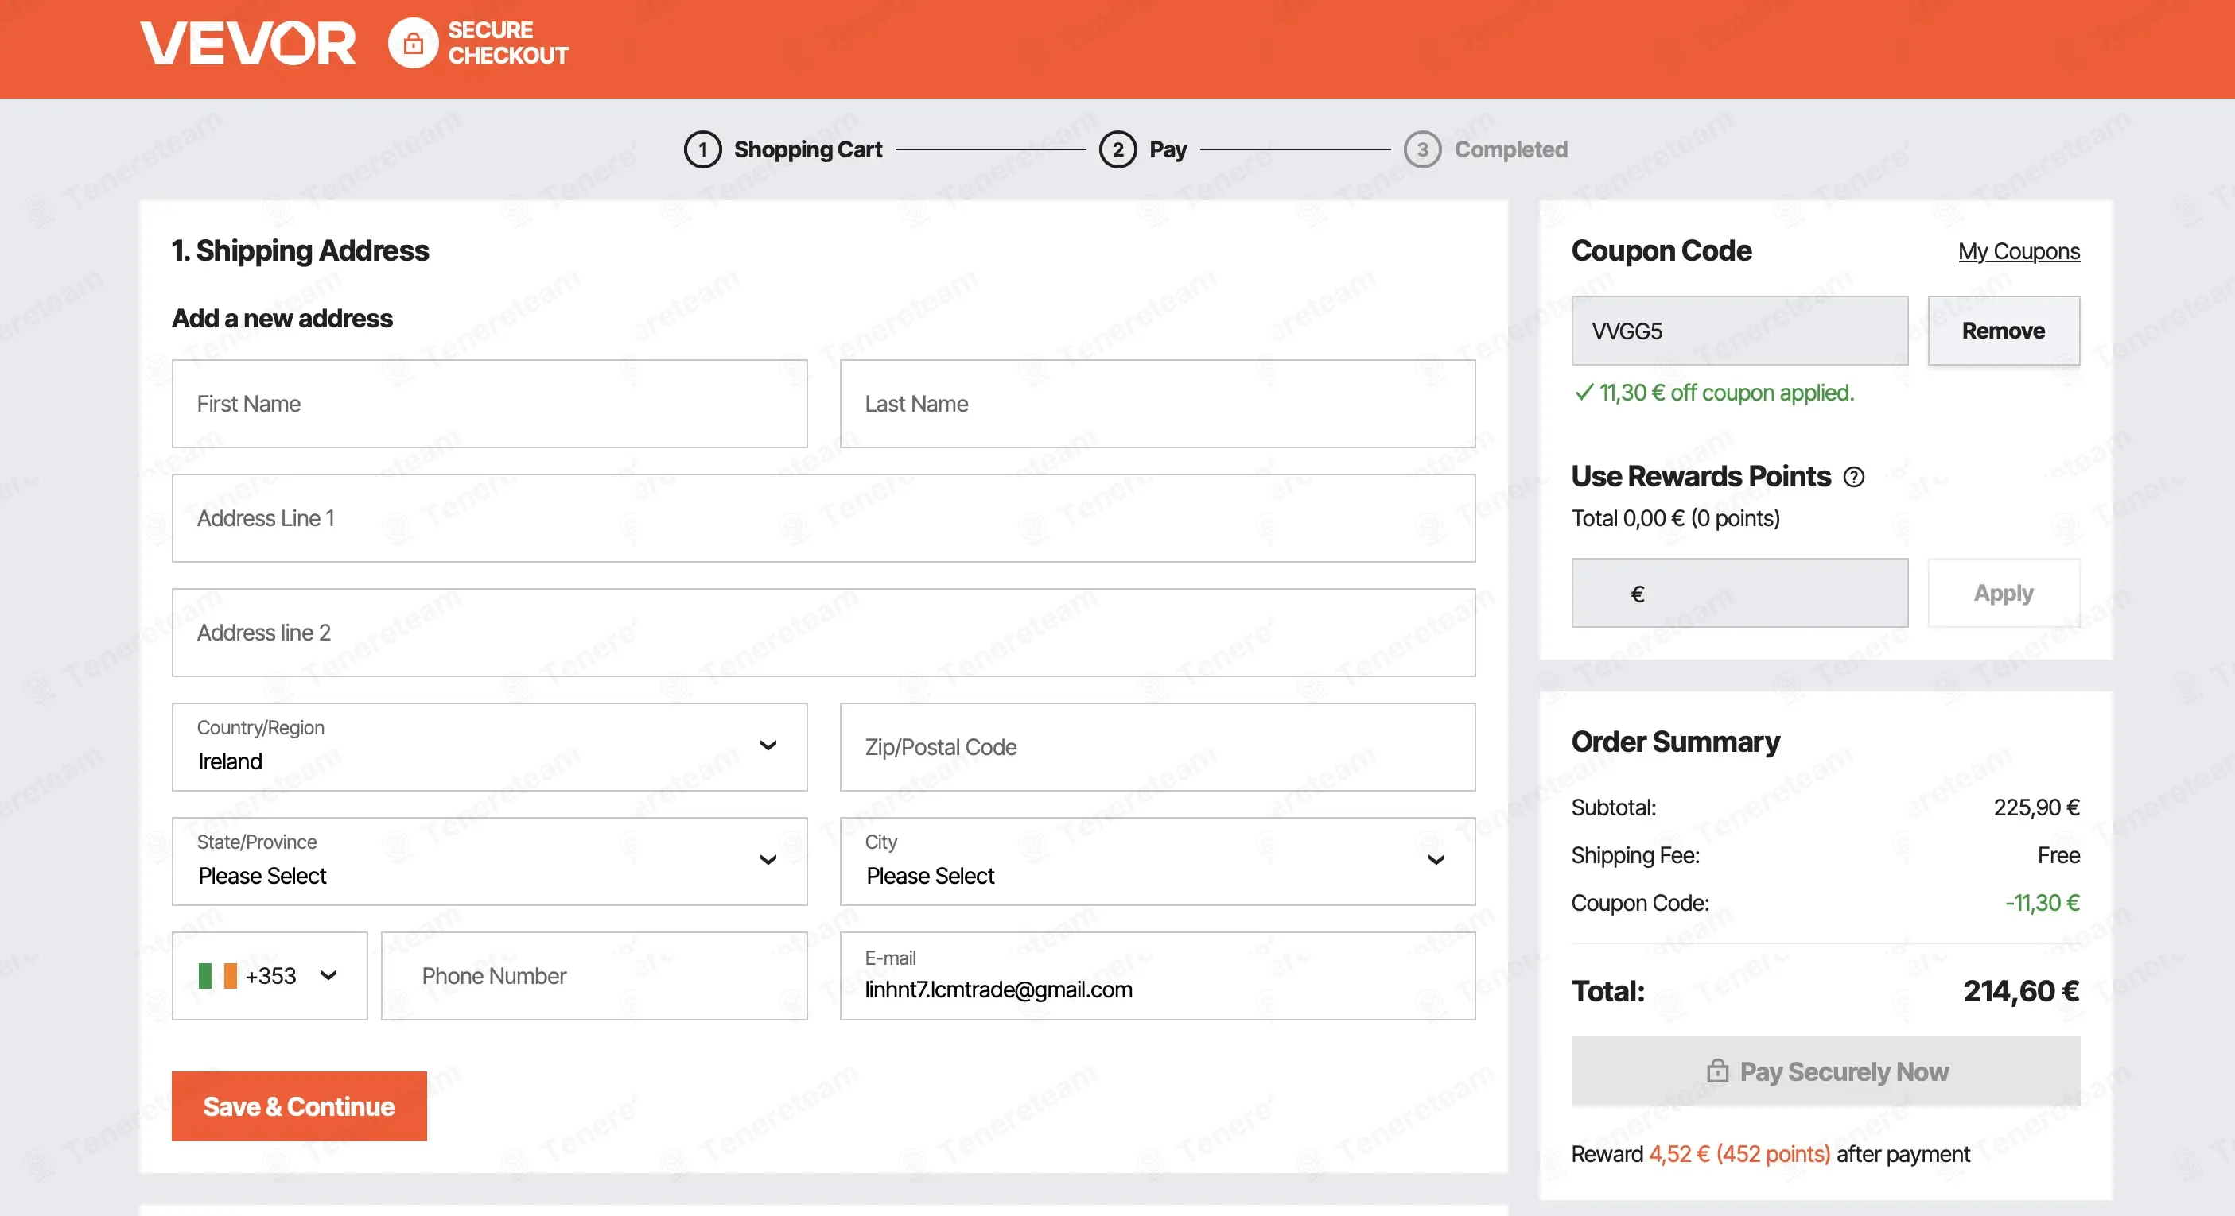Focus the Zip/Postal Code field
The height and width of the screenshot is (1216, 2235).
[x=1157, y=747]
